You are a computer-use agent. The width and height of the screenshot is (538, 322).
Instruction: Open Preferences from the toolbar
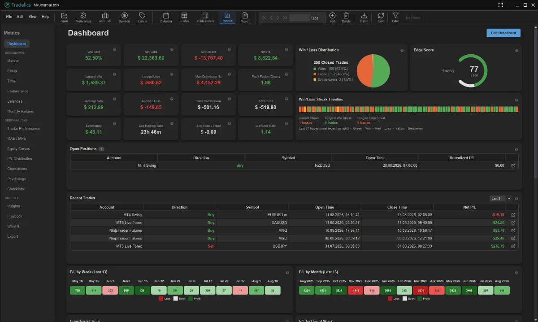coord(83,17)
